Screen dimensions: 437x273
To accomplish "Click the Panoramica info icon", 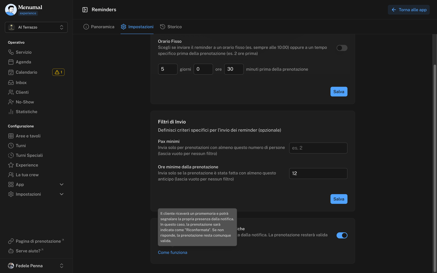I will (x=86, y=27).
